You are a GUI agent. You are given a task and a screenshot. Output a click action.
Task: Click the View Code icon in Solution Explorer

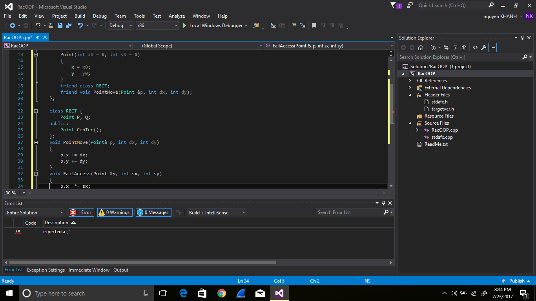coord(475,47)
